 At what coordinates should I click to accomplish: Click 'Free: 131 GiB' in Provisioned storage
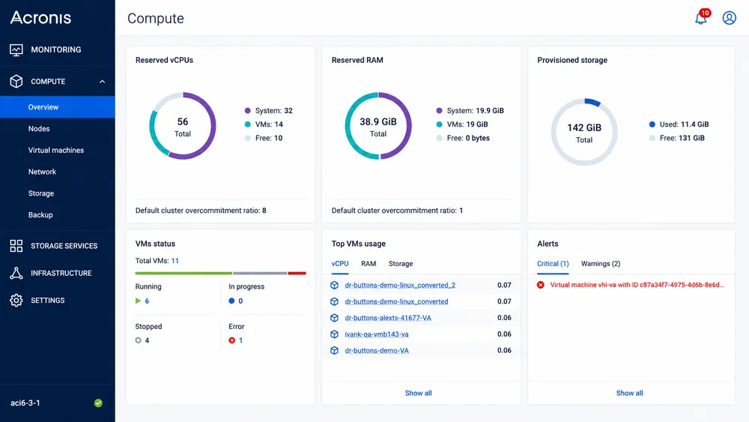point(682,138)
